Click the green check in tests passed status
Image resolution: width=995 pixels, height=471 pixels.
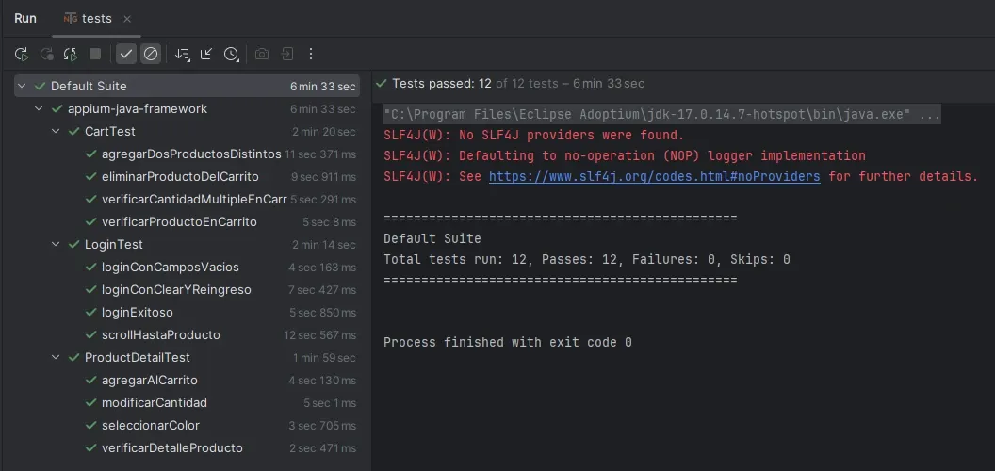(382, 83)
